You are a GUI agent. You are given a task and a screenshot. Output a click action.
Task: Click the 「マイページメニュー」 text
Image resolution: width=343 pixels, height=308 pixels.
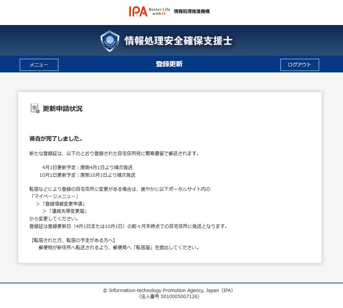coord(55,196)
